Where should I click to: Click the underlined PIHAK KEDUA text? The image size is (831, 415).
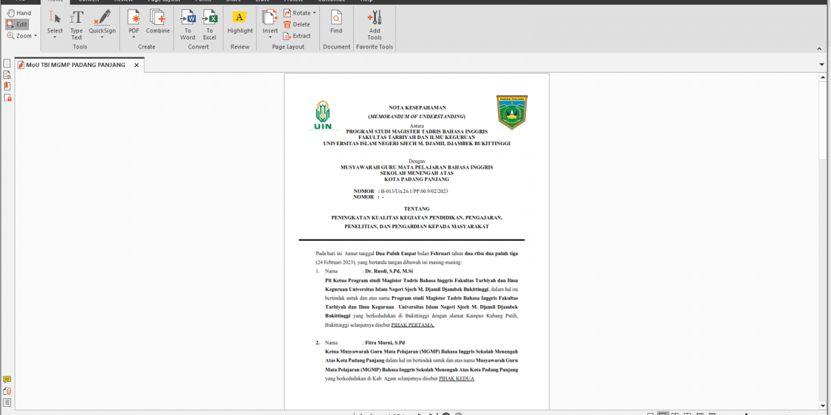(456, 379)
